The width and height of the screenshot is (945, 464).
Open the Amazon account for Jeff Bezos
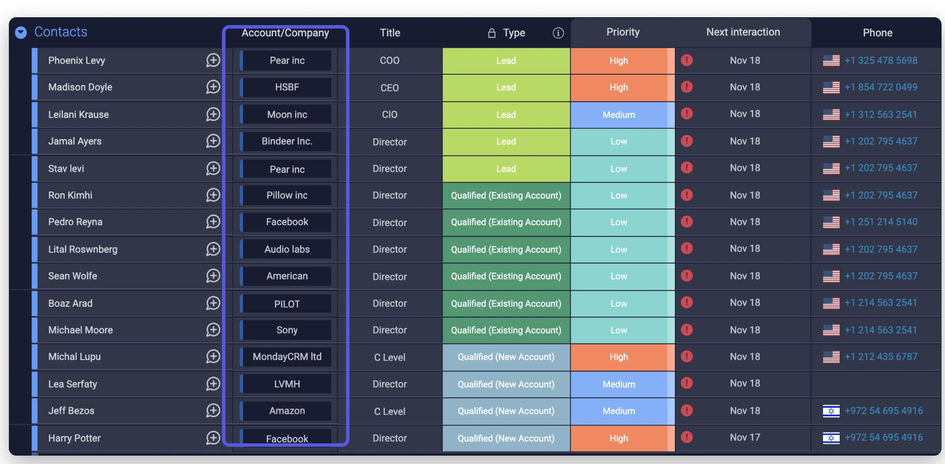(x=286, y=411)
